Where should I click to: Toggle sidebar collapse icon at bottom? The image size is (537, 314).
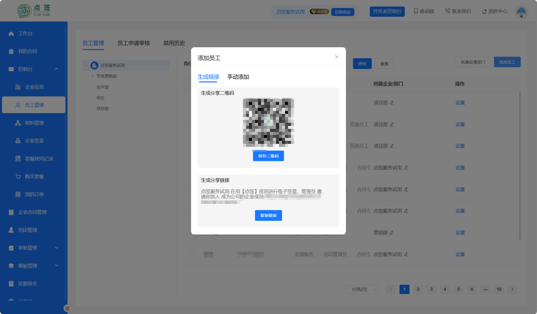[67, 308]
